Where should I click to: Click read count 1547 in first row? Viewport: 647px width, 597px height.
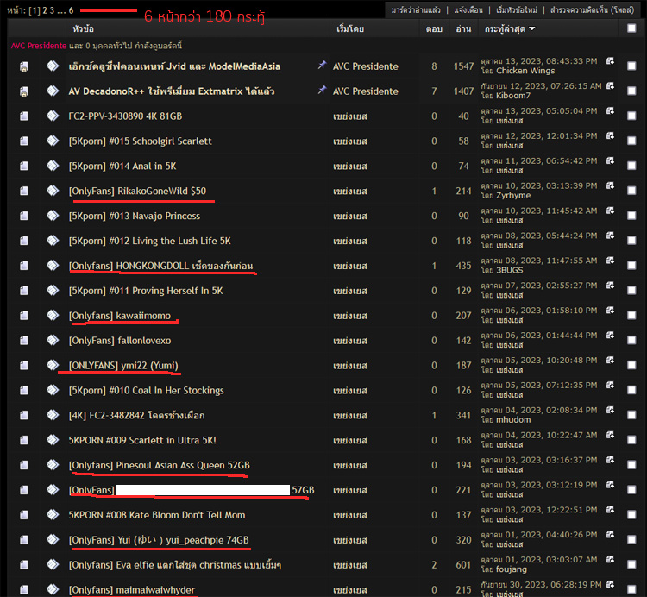point(463,66)
